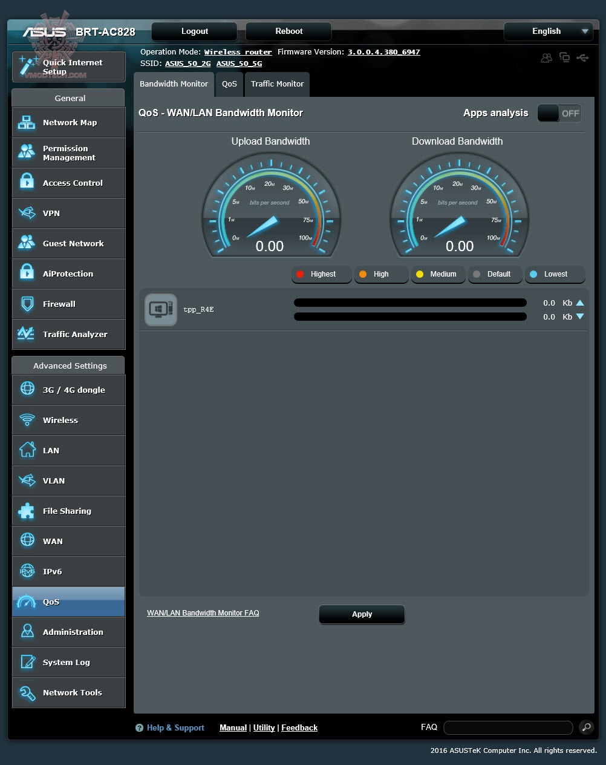Click the Upload Bandwidth gauge

point(271,205)
